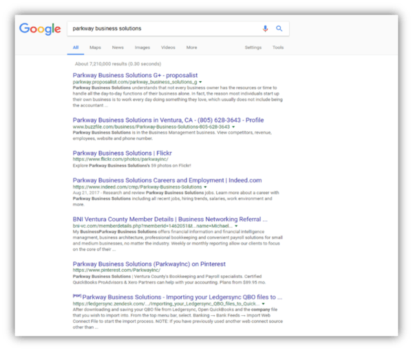Image resolution: width=413 pixels, height=351 pixels.
Task: Click 'About 7,210,000 results' stats text
Action: tap(118, 64)
